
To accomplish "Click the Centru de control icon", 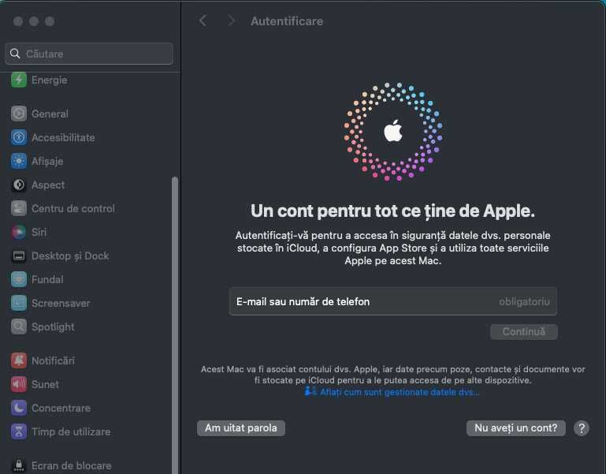I will click(19, 208).
